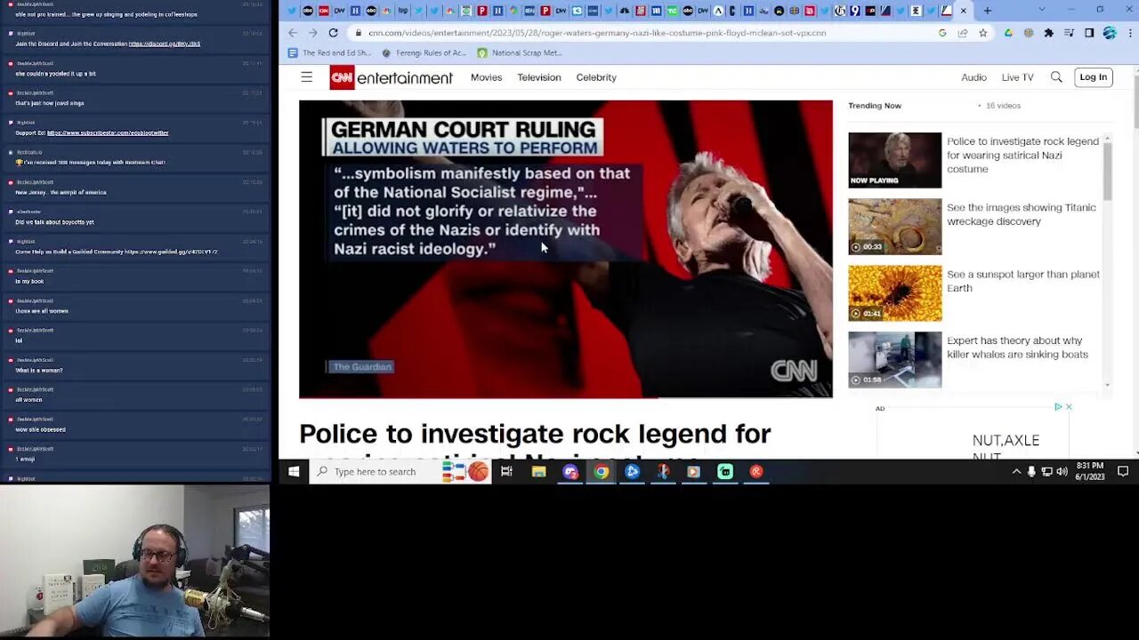1139x640 pixels.
Task: Open 'Expert has theory about why killer whales' link
Action: [1017, 348]
